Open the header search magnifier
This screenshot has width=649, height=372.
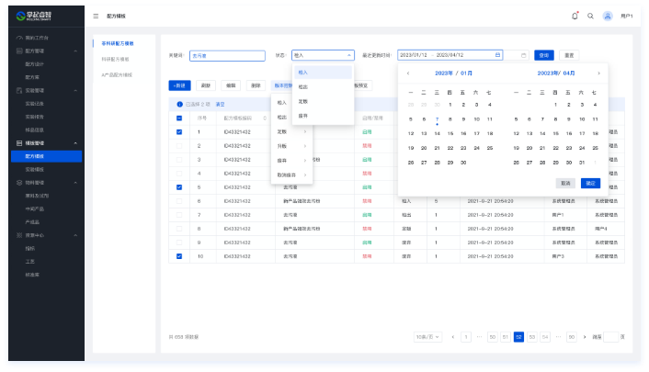pos(590,17)
